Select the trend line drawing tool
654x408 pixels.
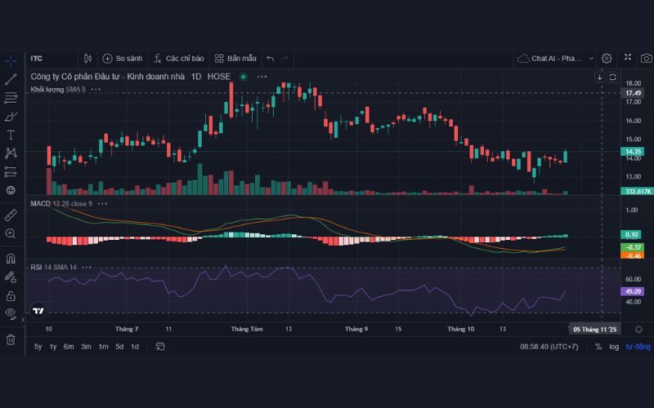click(11, 79)
